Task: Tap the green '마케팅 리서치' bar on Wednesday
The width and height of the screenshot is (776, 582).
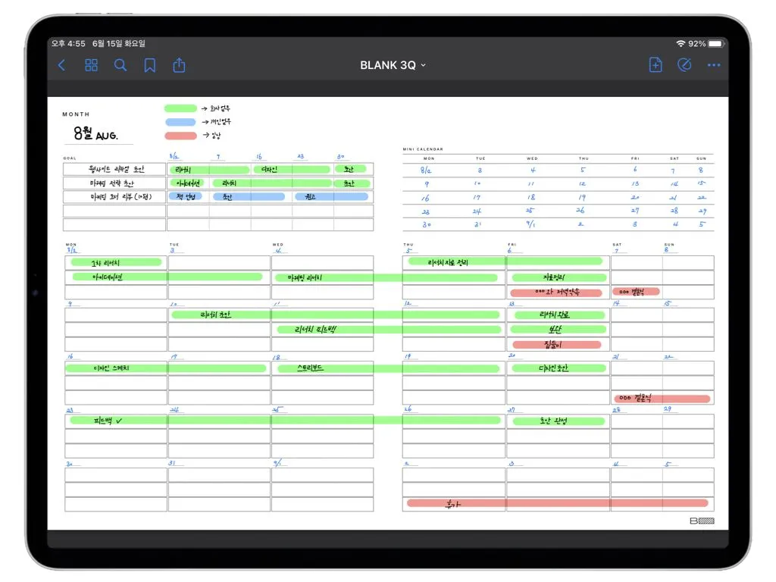Action: 386,277
